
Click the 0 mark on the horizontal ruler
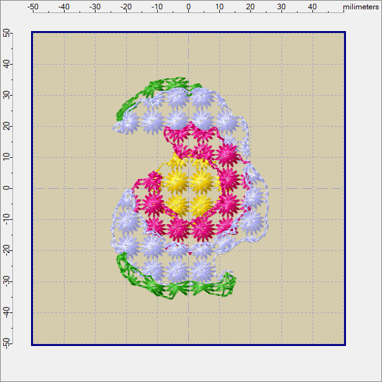pos(188,6)
